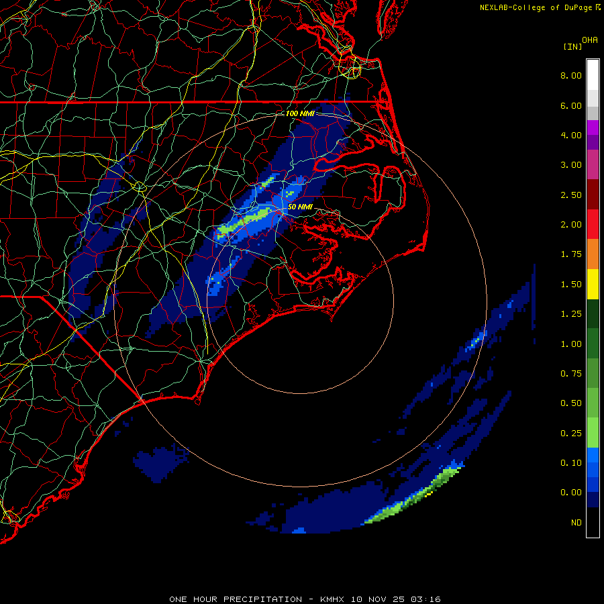604x604 pixels.
Task: Click the navy swatch just above ND
Action: (593, 499)
